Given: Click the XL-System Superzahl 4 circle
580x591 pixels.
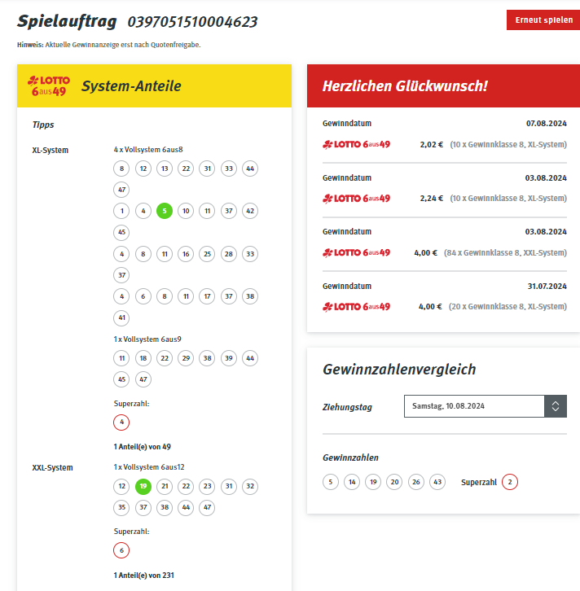Looking at the screenshot, I should pos(121,422).
